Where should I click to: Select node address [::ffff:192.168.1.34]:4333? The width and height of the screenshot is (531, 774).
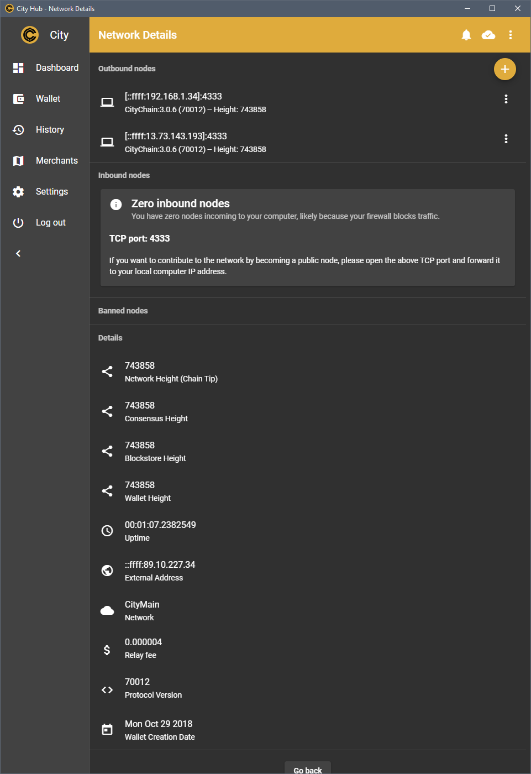coord(174,96)
